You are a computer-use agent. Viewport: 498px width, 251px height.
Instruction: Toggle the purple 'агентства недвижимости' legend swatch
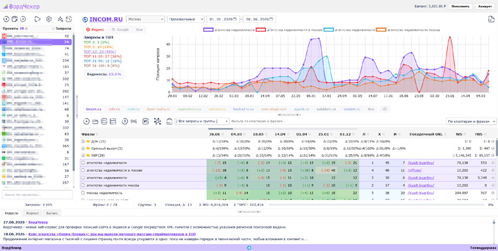[x=209, y=29]
